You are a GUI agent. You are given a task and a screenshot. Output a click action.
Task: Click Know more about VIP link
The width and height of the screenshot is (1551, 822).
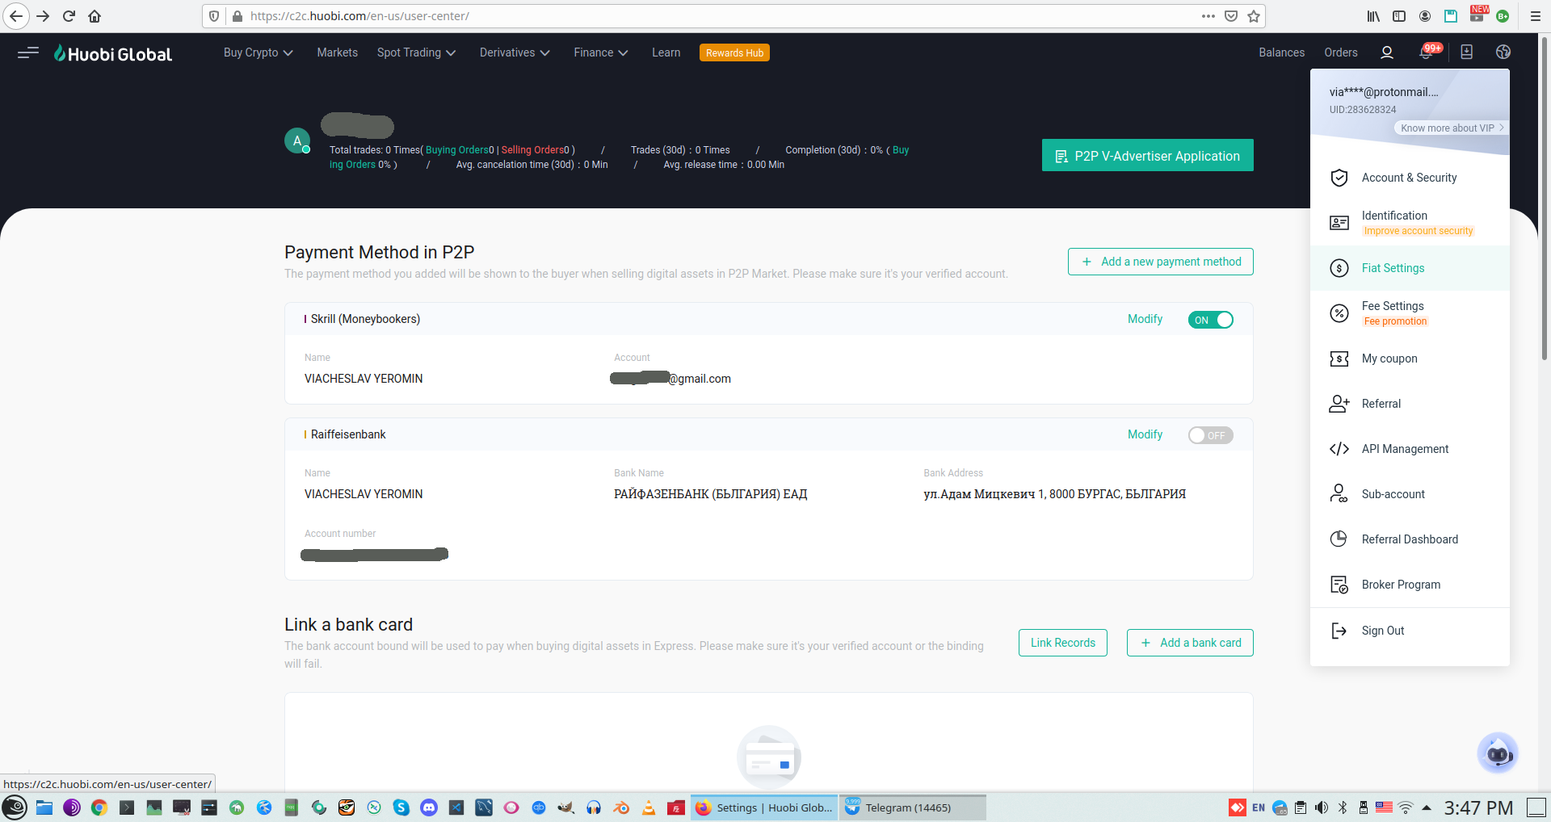click(1452, 128)
